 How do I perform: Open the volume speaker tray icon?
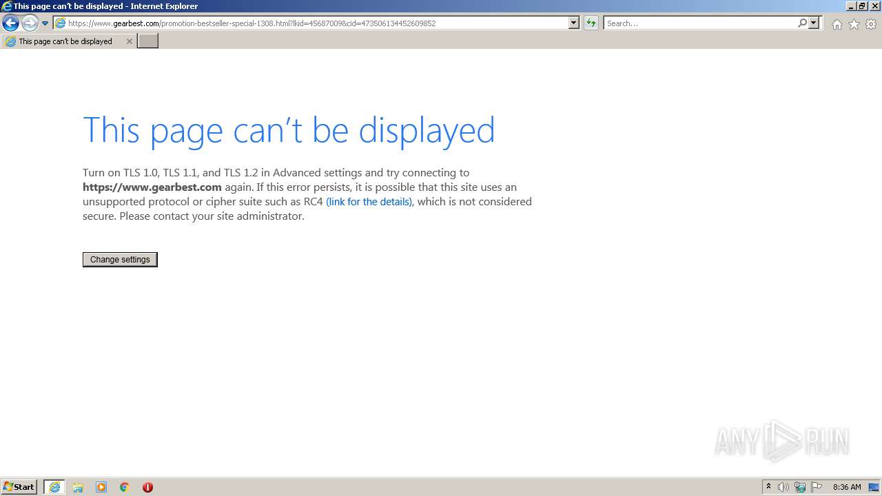pyautogui.click(x=783, y=487)
